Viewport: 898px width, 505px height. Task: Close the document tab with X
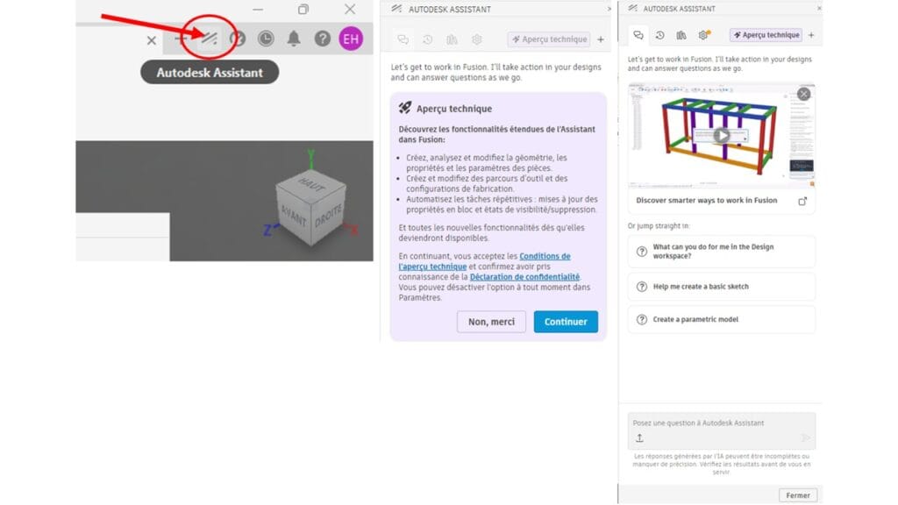coord(151,40)
